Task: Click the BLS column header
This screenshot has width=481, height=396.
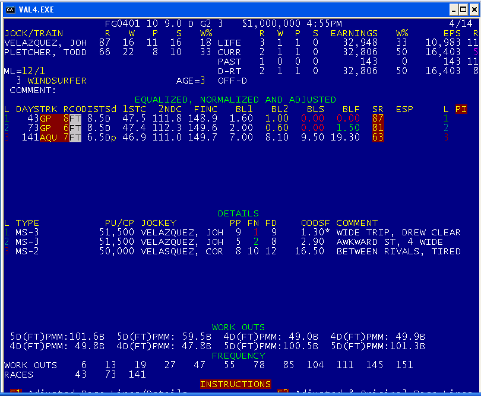Action: point(315,109)
